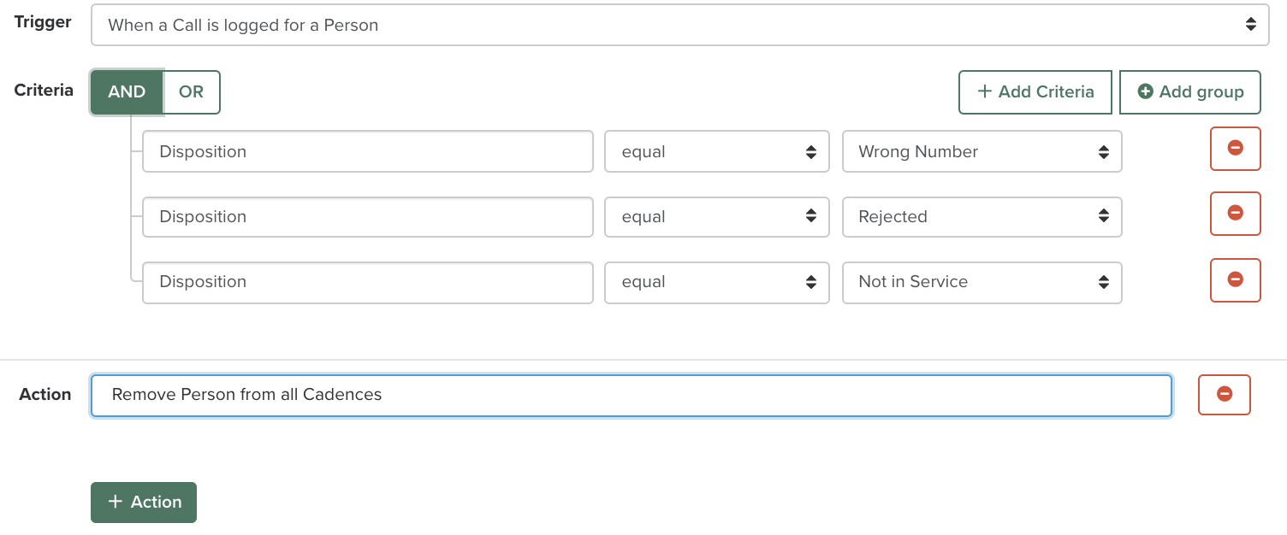Open the equal operator dropdown for Rejected

pyautogui.click(x=716, y=217)
